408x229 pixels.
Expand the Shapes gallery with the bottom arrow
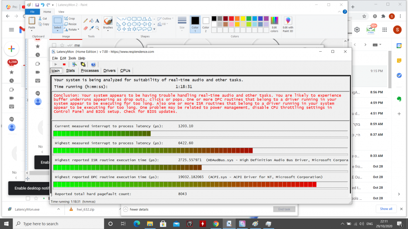154,29
